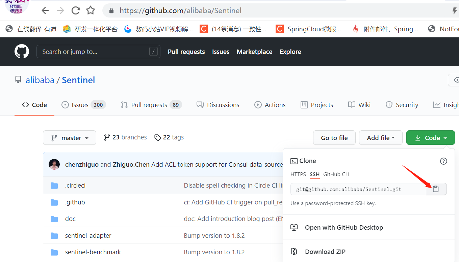
Task: Open the Disable spell checking commit message
Action: point(233,186)
